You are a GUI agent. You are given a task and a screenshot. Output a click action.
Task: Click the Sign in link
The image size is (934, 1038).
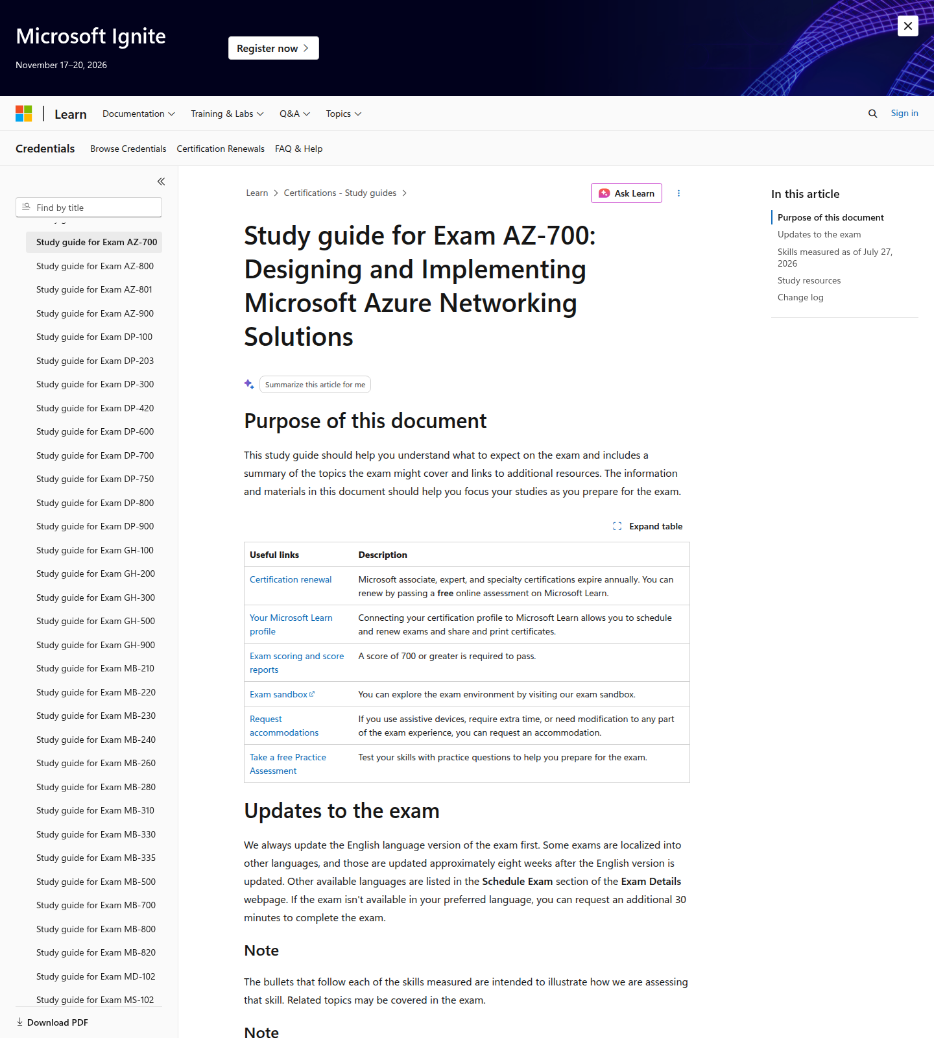pyautogui.click(x=904, y=113)
